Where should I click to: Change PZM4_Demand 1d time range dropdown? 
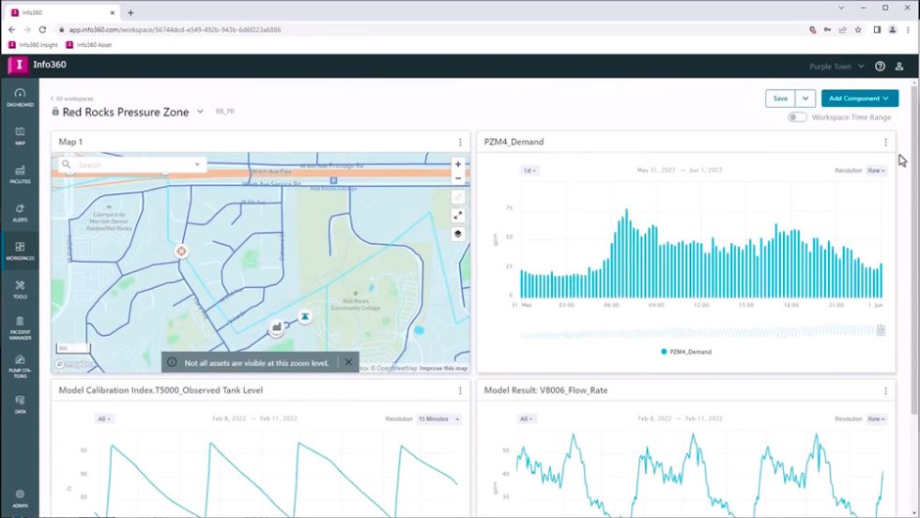point(529,170)
